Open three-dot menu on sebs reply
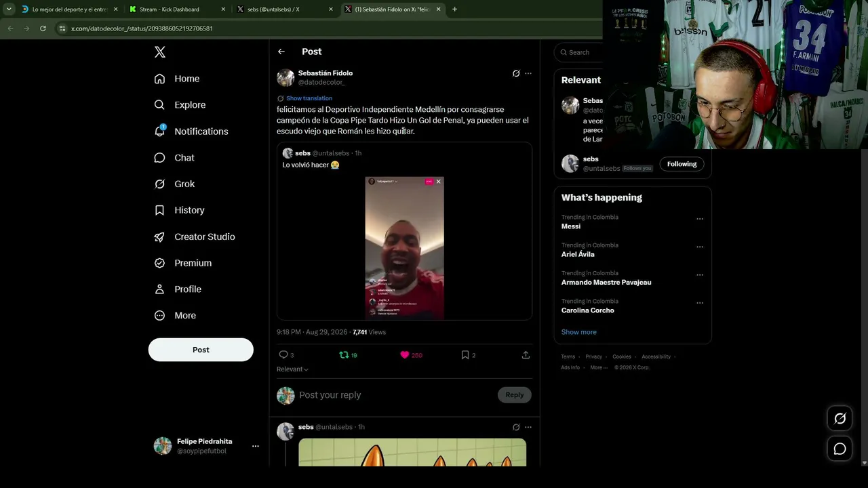Screen dimensions: 868x488 point(528,427)
